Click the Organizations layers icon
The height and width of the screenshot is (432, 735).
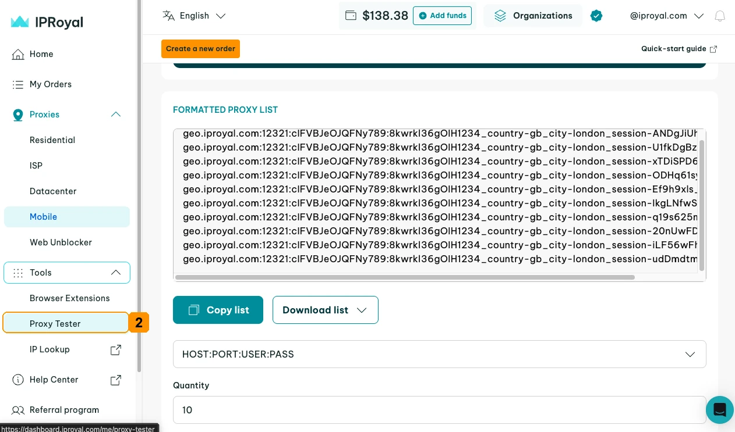coord(500,16)
